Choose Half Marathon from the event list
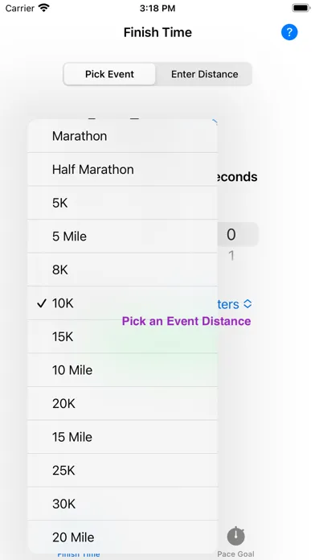Image resolution: width=315 pixels, height=560 pixels. click(122, 169)
